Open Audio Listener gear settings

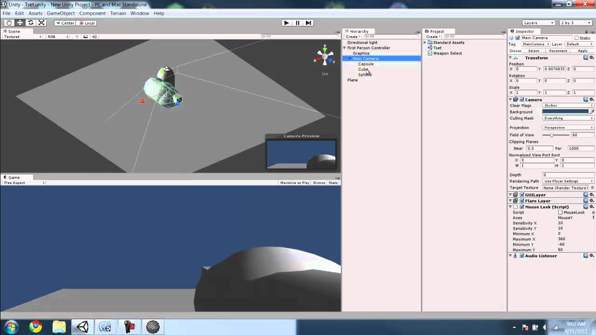[592, 256]
